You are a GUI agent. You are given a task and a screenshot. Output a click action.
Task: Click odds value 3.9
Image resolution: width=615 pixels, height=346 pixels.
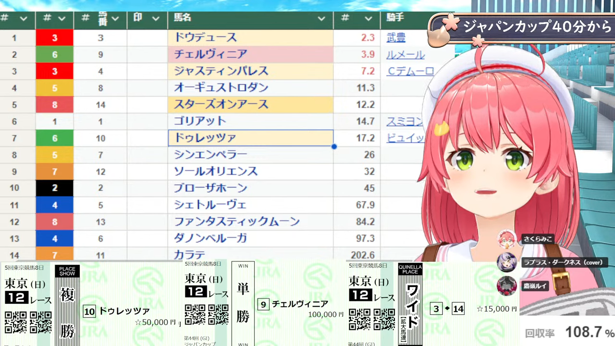coord(368,54)
